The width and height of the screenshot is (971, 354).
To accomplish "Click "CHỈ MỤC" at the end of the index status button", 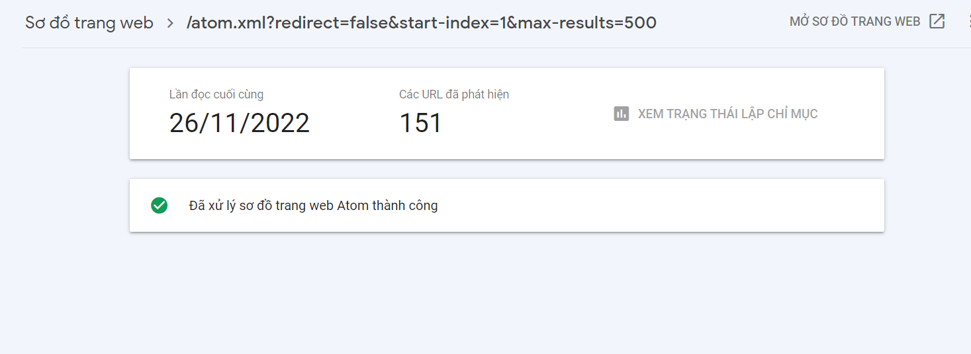I will pyautogui.click(x=792, y=114).
